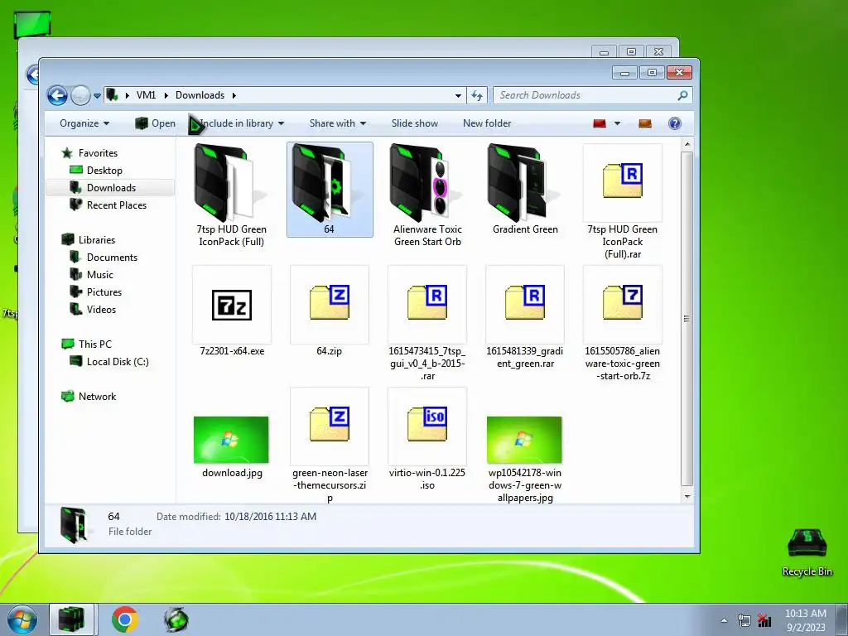Open Recent Places in sidebar
This screenshot has height=636, width=848.
tap(116, 205)
